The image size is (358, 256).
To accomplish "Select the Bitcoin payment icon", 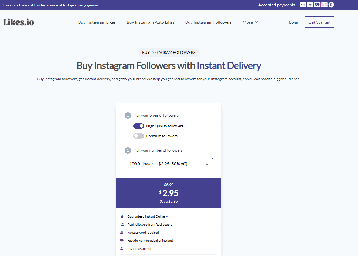I will pos(331,5).
